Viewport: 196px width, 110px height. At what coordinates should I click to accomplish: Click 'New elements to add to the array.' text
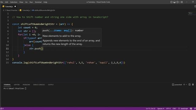click(x=62, y=36)
